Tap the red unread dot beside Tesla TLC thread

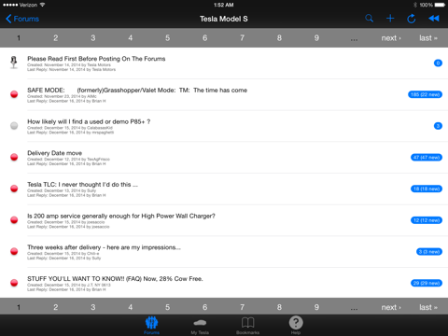point(14,189)
